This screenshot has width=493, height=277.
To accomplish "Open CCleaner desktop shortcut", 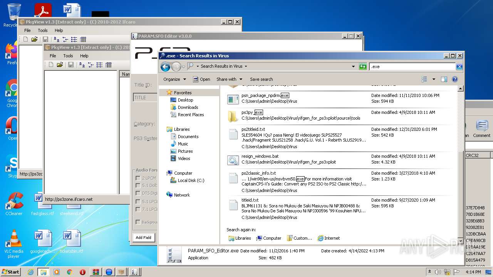I will click(x=14, y=204).
